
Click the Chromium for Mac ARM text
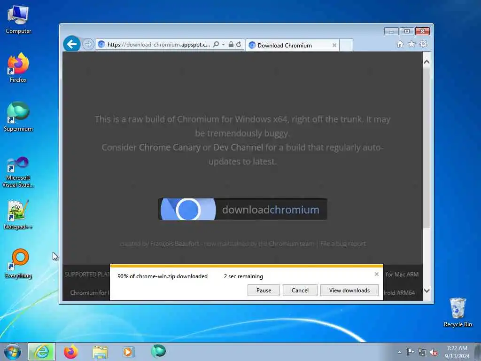(401, 275)
